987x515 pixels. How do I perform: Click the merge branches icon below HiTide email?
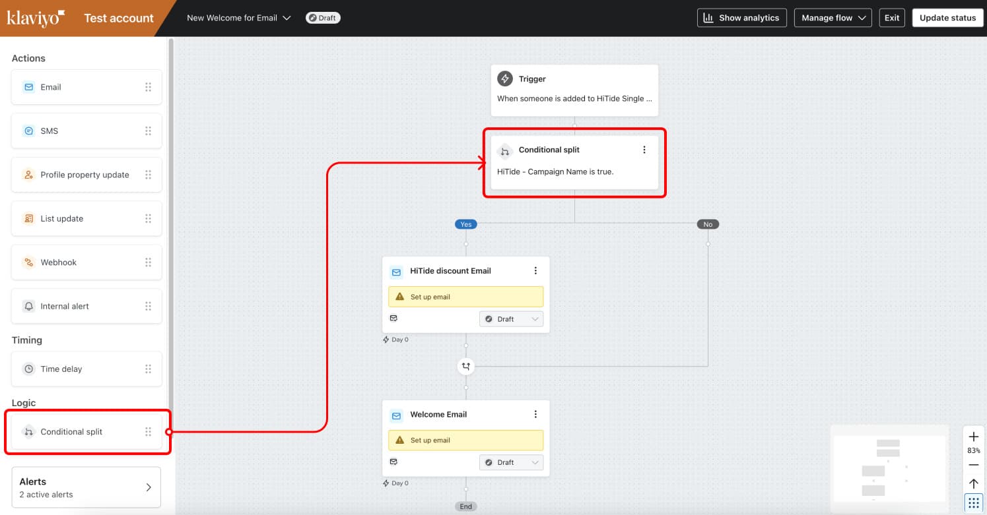466,366
